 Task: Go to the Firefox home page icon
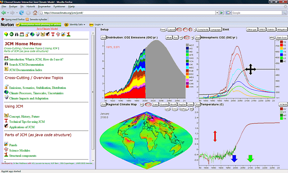[x=36, y=13]
